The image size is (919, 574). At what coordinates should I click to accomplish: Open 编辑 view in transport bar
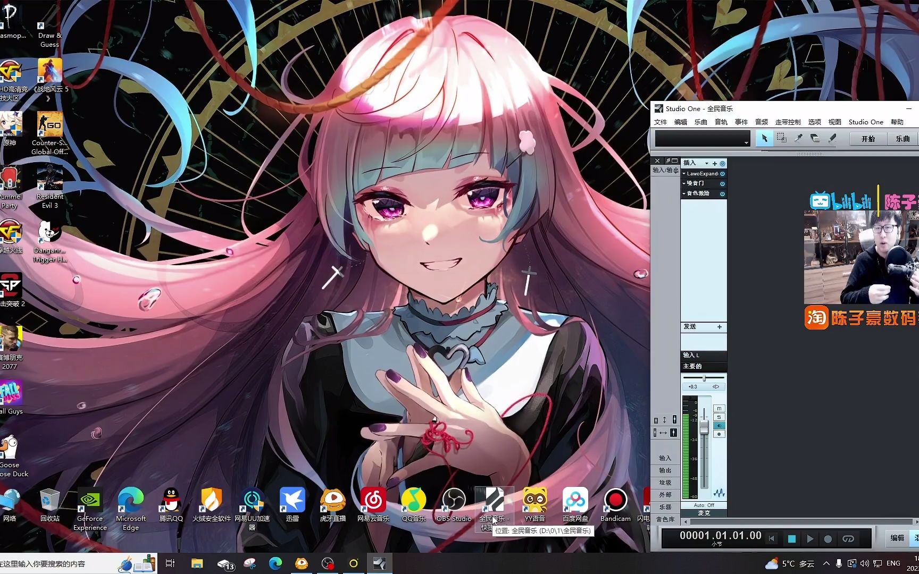coord(898,538)
